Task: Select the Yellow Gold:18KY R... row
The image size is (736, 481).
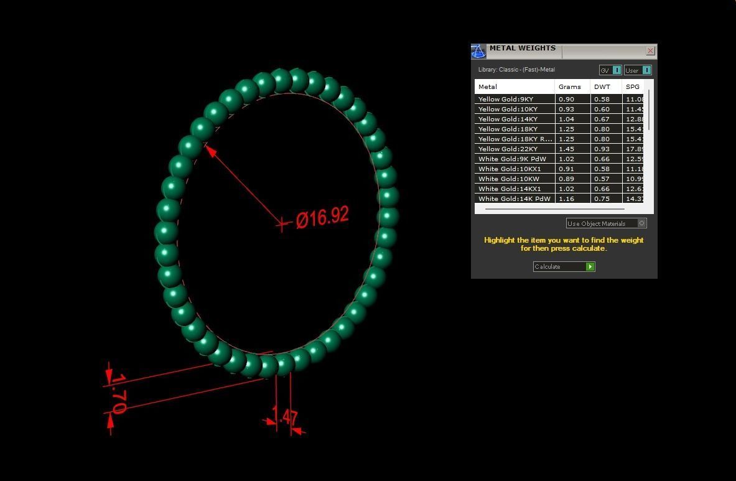Action: (x=559, y=139)
